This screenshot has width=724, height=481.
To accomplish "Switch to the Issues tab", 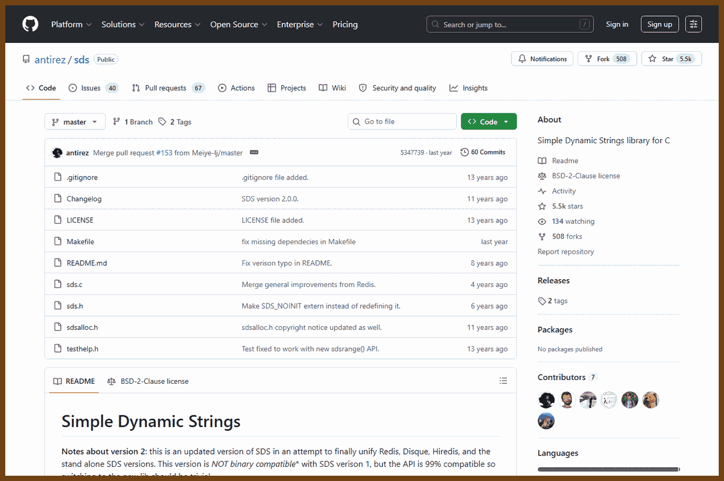I will pyautogui.click(x=93, y=88).
